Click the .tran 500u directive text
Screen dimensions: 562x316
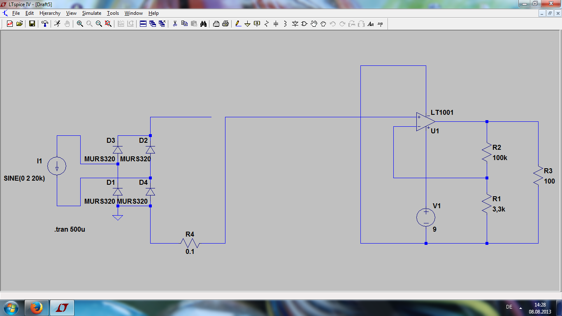click(x=70, y=230)
